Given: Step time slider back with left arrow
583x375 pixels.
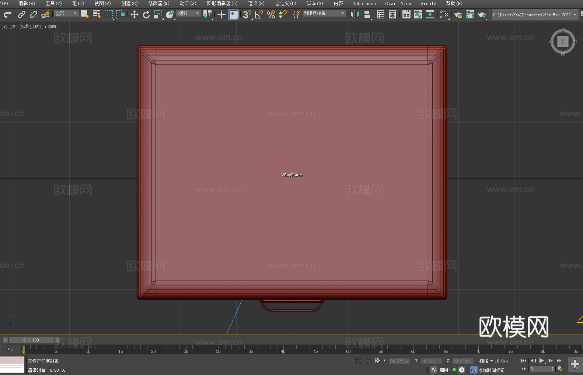Looking at the screenshot, I should pos(5,340).
